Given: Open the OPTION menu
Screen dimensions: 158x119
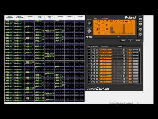Looking at the screenshot, I should pos(138,40).
